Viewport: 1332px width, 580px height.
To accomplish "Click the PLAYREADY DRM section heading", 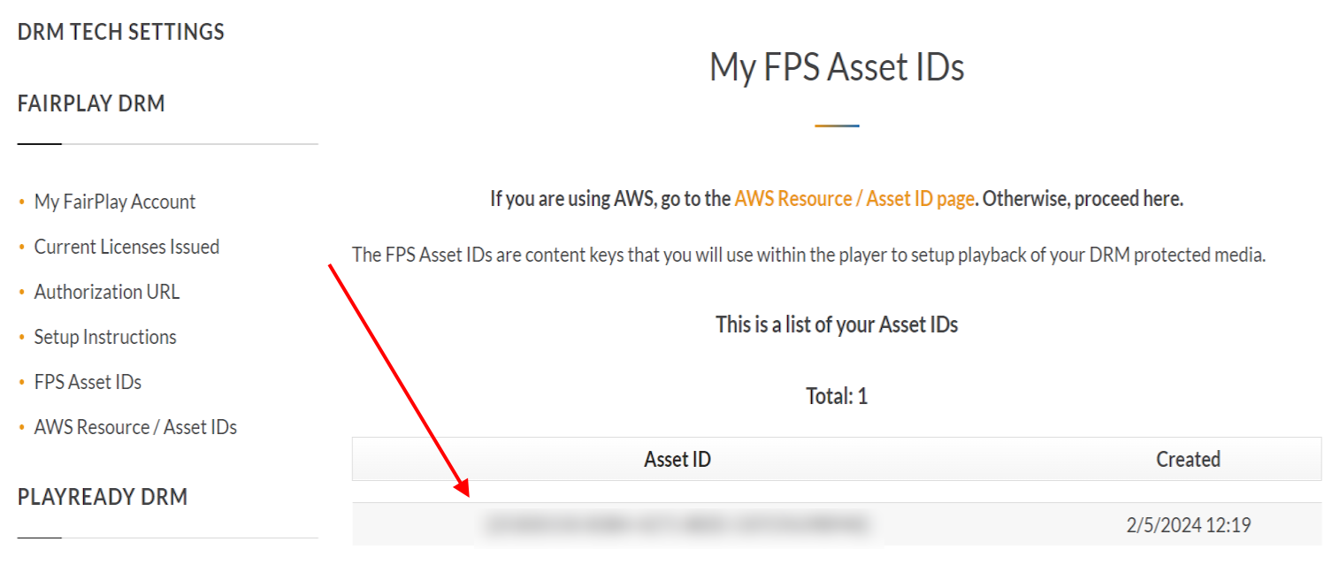I will coord(103,497).
